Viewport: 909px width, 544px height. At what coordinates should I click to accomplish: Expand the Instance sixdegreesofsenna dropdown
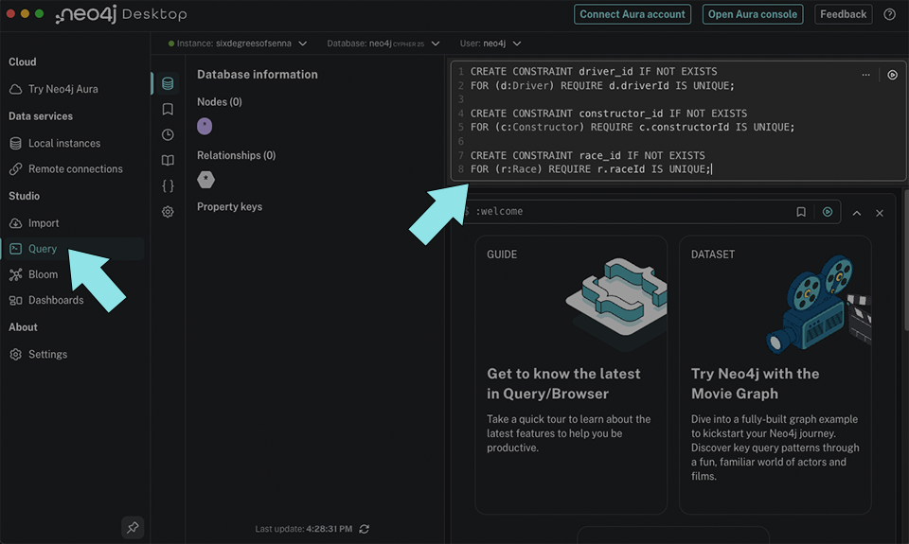(237, 44)
